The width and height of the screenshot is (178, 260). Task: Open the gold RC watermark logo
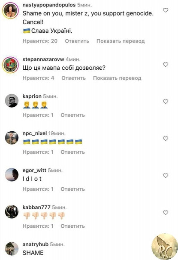point(165,246)
